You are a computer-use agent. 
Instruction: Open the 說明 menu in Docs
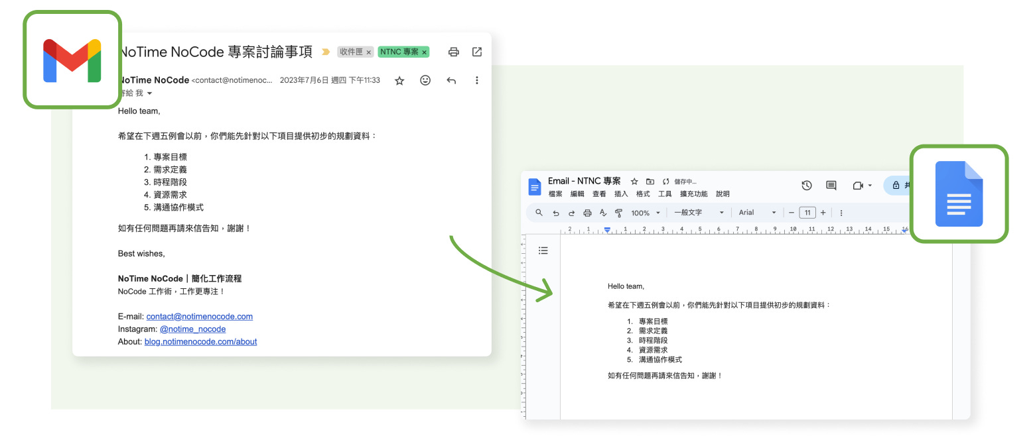(x=723, y=194)
